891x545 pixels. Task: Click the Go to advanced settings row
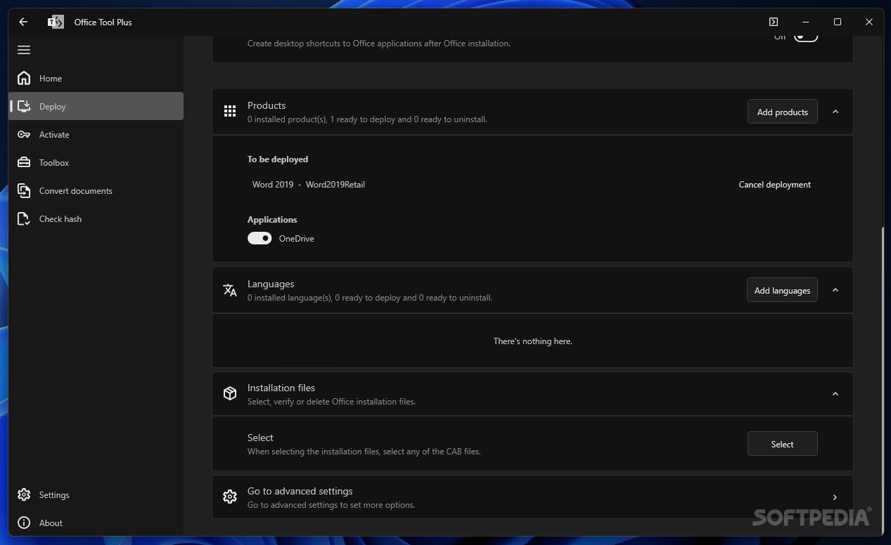tap(532, 497)
